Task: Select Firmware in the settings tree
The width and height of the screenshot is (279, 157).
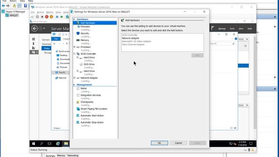Action: pyautogui.click(x=85, y=27)
